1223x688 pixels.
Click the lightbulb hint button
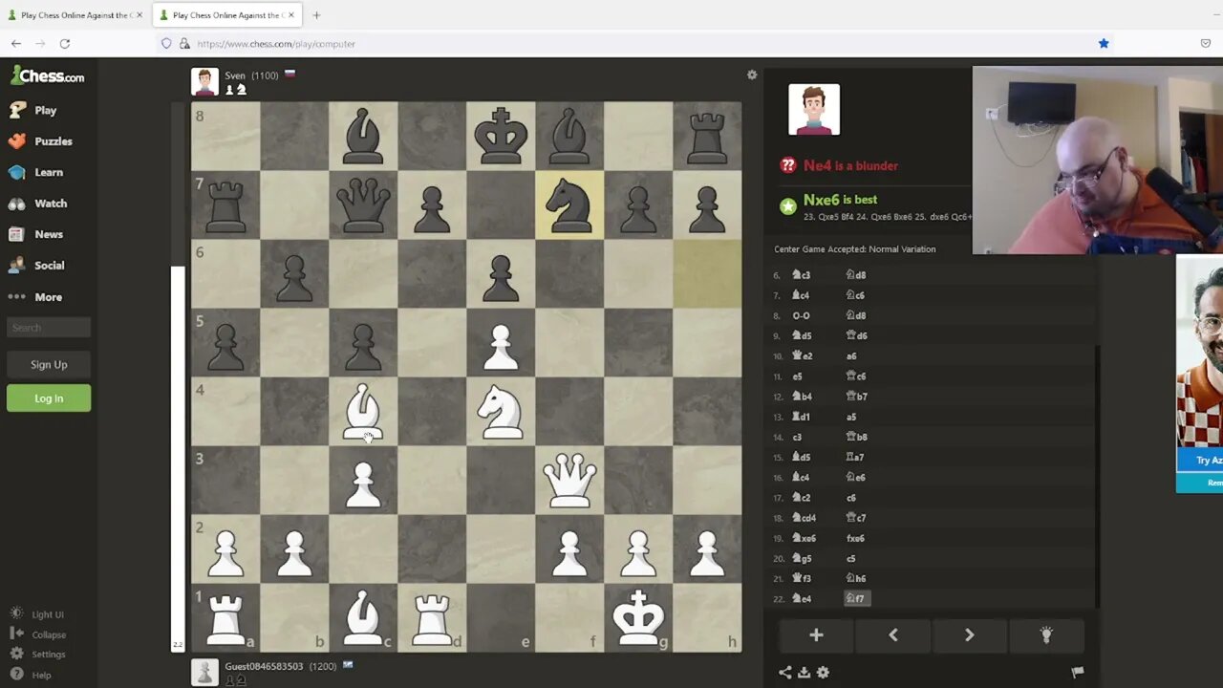click(x=1046, y=635)
